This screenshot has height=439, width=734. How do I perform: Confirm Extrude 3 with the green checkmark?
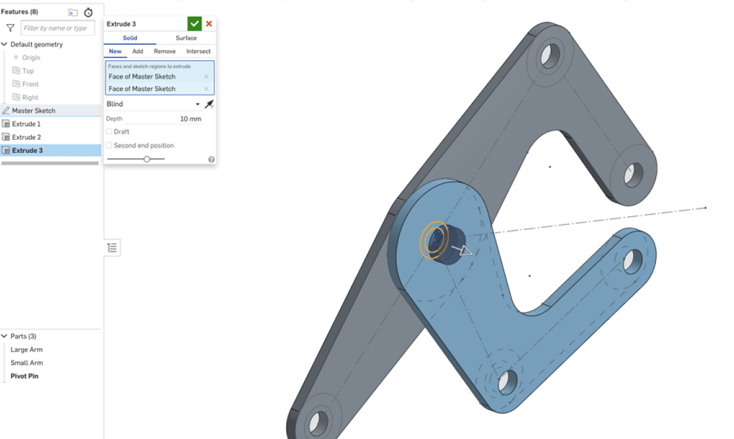coord(194,23)
